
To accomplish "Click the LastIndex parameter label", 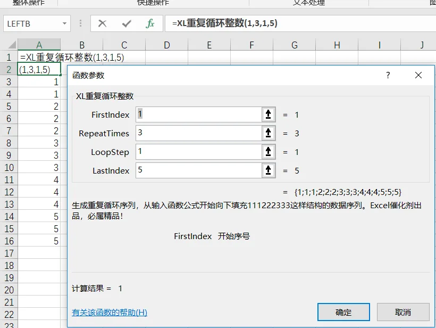I will tap(111, 171).
